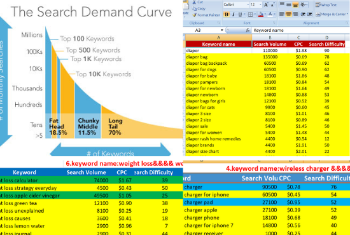The width and height of the screenshot is (350, 235).
Task: Select the 'loss apple cider vinegar' row
Action: pos(91,196)
